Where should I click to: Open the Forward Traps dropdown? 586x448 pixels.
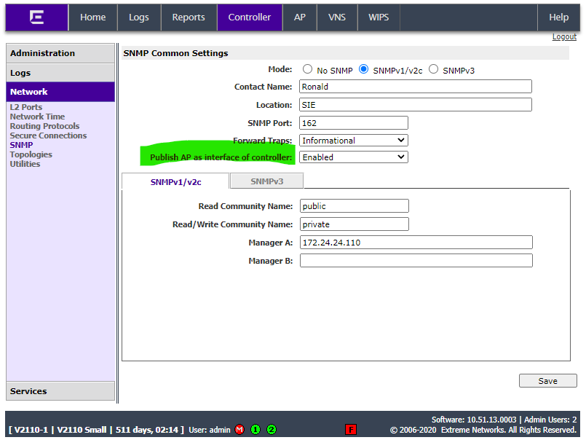pos(354,140)
